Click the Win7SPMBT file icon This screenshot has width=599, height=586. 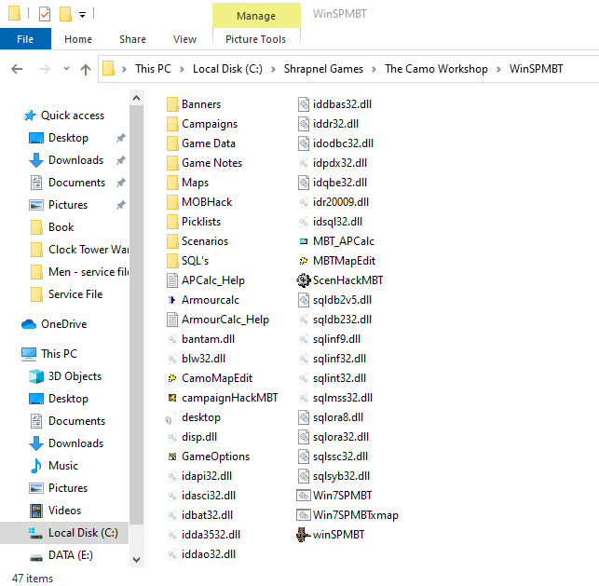(x=303, y=496)
